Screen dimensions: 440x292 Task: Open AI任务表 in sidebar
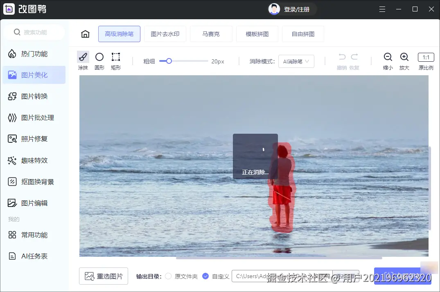(x=34, y=256)
